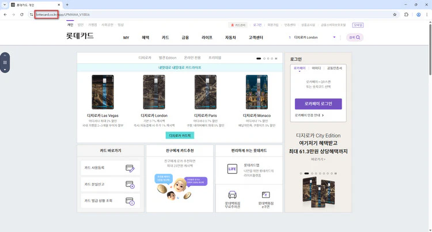Viewport: 432px width, 232px height.
Task: Click the 카드 사용등록 card pencil icon
Action: click(130, 168)
